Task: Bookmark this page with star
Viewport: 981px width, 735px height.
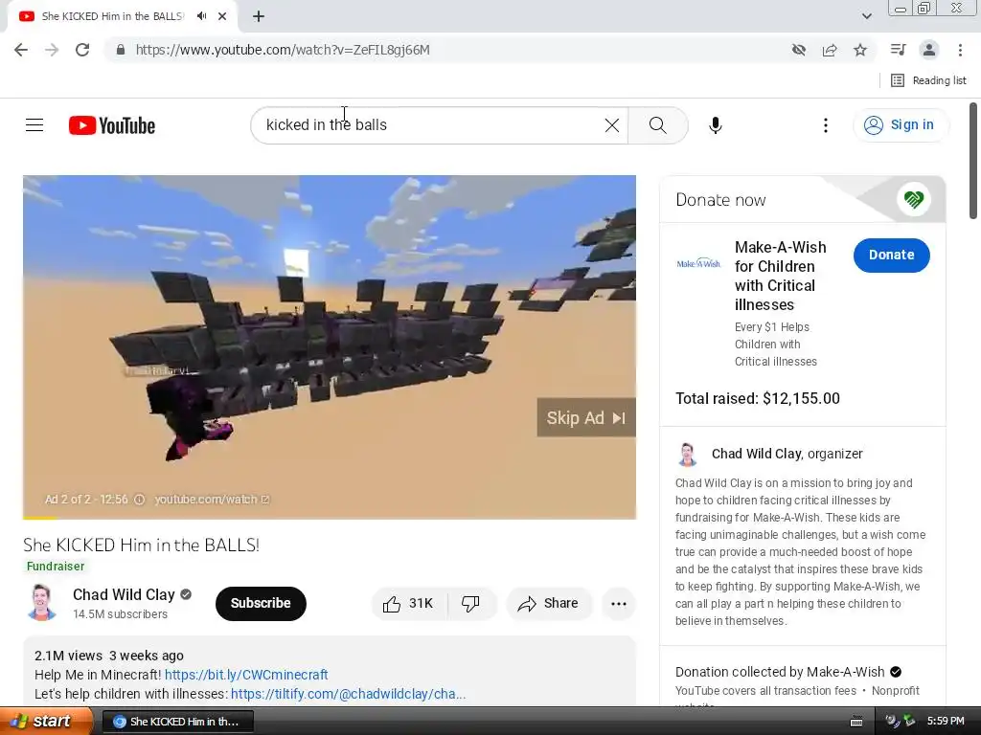Action: (x=860, y=50)
